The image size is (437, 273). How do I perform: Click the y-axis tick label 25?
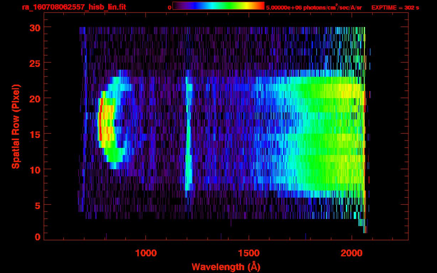pyautogui.click(x=34, y=63)
